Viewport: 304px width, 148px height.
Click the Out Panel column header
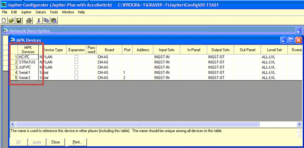click(x=247, y=50)
